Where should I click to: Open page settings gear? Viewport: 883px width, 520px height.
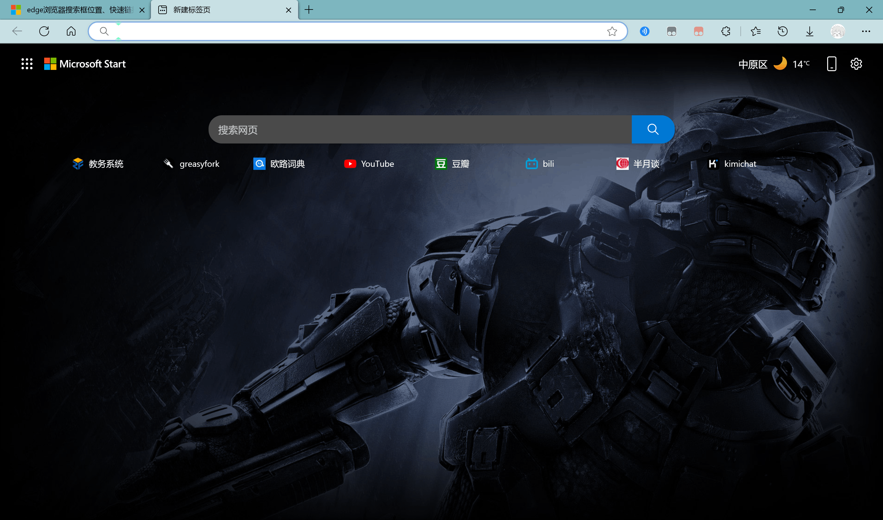click(x=856, y=64)
